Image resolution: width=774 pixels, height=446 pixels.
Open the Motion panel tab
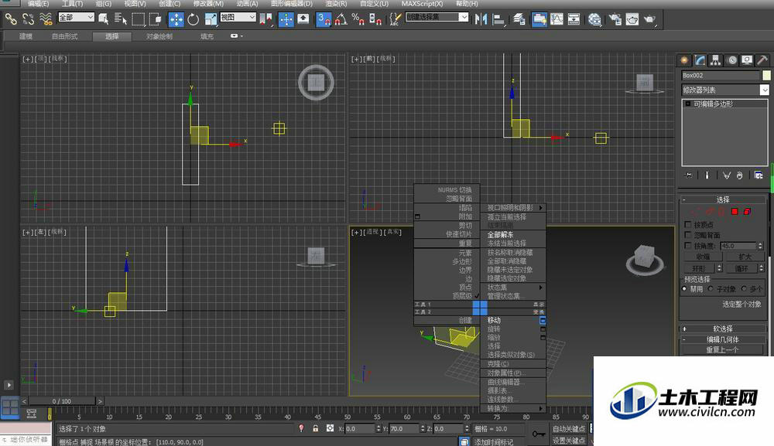(732, 60)
